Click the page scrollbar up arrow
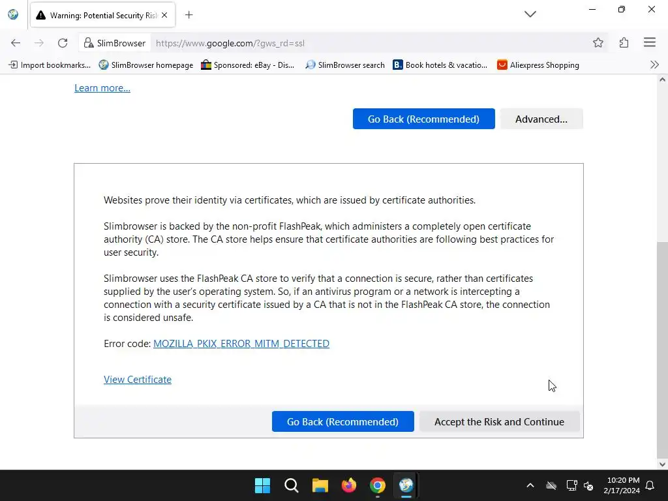The image size is (668, 501). coord(662,79)
